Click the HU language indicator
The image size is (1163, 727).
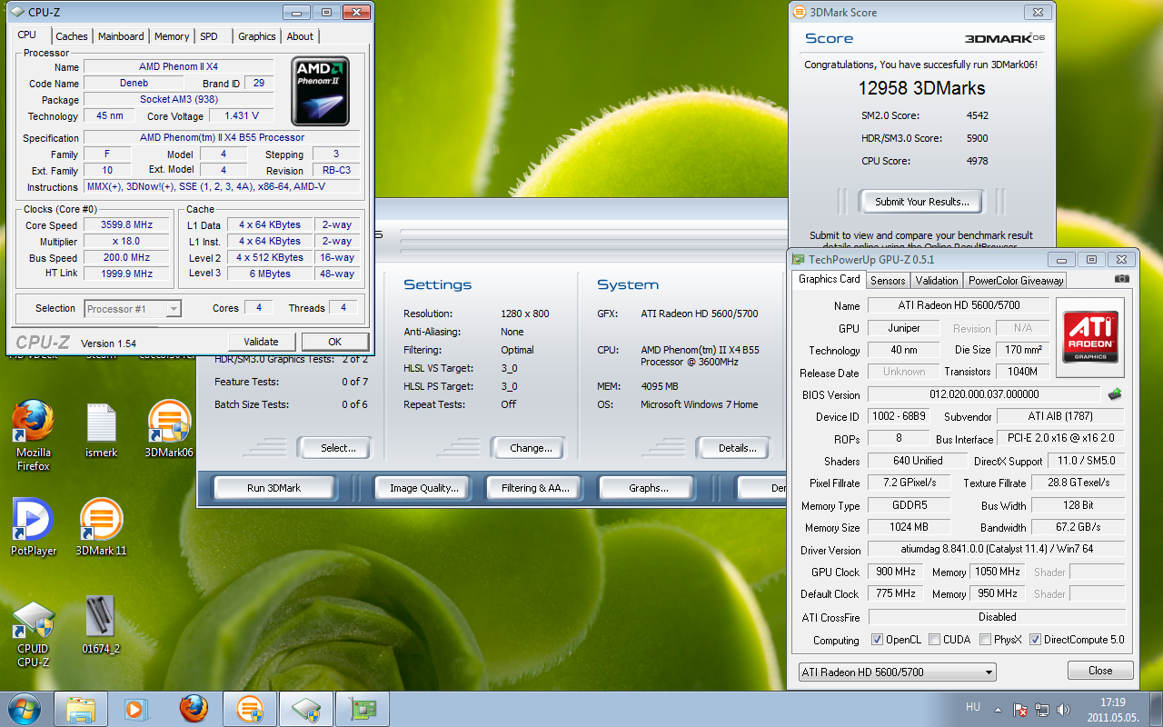973,706
